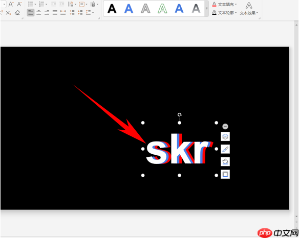
Task: Toggle subscript formatting
Action: pyautogui.click(x=8, y=13)
